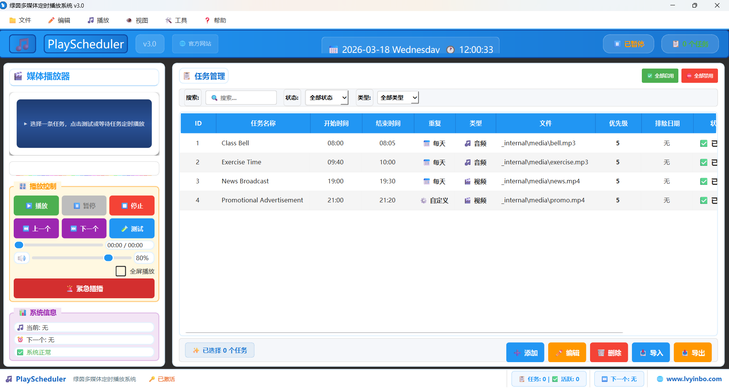729x388 pixels.
Task: Click the 全部启用 enable all button
Action: 660,76
